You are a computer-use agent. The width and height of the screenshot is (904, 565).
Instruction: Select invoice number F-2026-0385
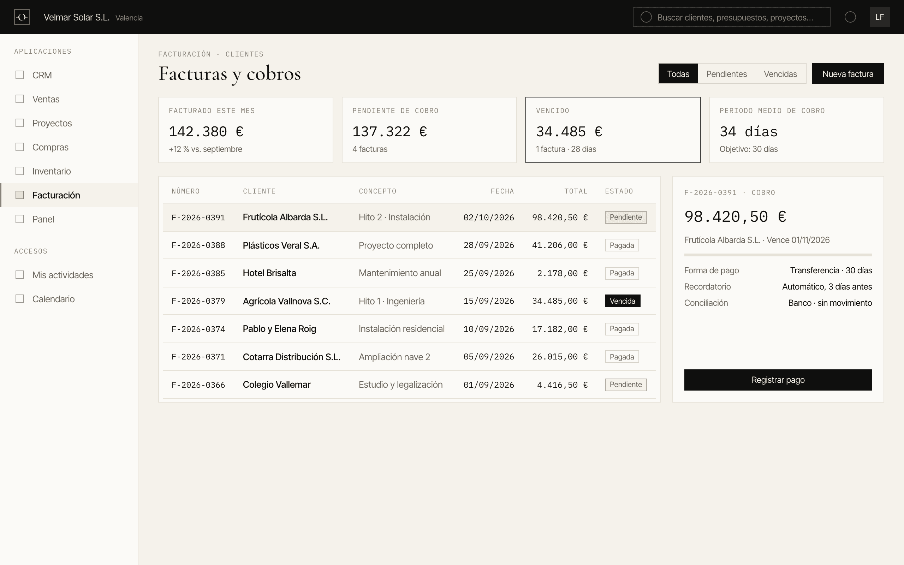198,273
